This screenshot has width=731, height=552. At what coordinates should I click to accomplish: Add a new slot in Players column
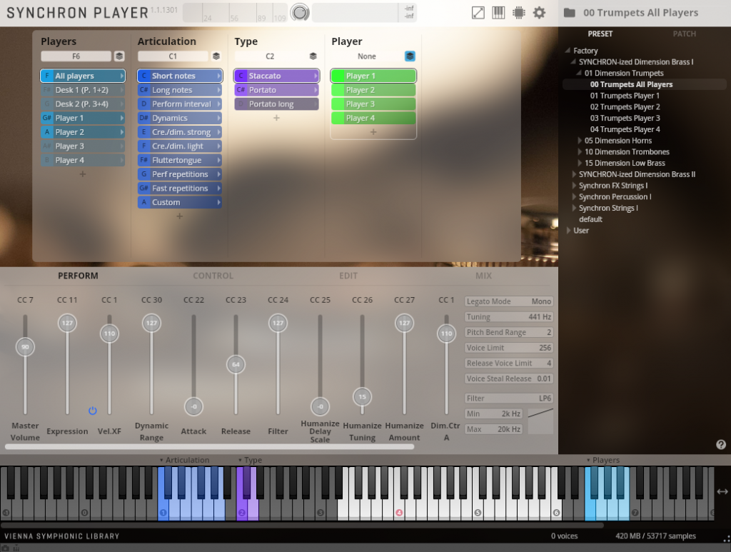click(83, 174)
